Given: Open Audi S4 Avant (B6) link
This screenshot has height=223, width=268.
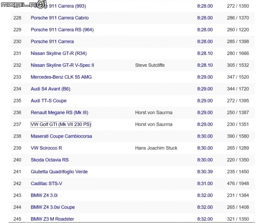Looking at the screenshot, I should (50, 89).
